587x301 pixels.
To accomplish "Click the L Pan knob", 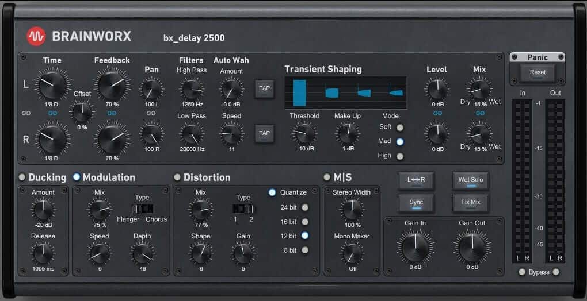I will pyautogui.click(x=151, y=89).
